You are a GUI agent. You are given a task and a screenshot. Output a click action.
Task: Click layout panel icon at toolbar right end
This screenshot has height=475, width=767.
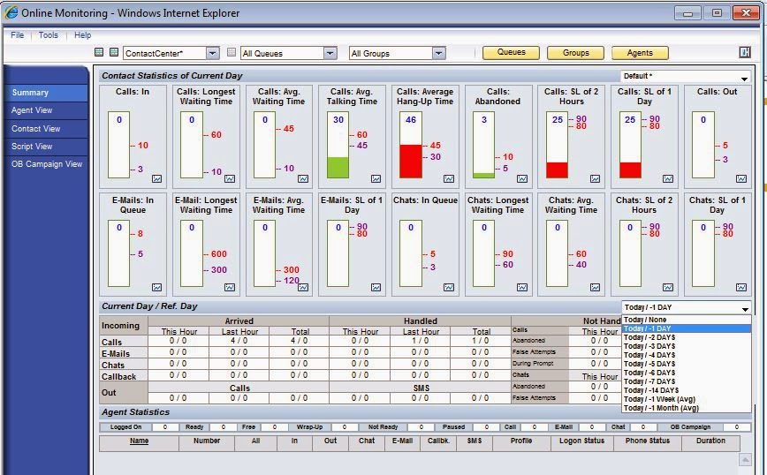tap(745, 52)
